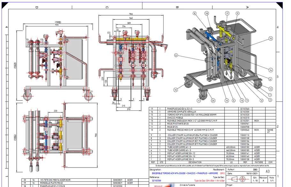Click 'COLLIER STAUFF ALUMINIUM Ø17 PLATINE A SOUDER'
Viewport: 291px width, 187px height.
click(192, 144)
